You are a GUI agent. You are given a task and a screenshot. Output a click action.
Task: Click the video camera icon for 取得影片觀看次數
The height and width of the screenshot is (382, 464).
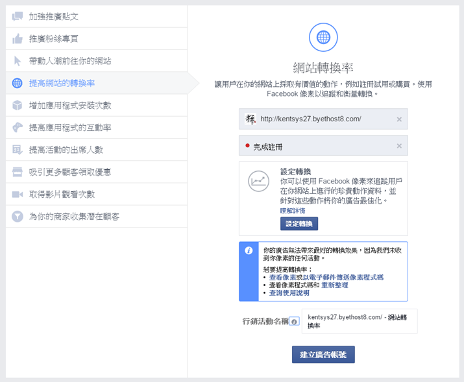(18, 194)
